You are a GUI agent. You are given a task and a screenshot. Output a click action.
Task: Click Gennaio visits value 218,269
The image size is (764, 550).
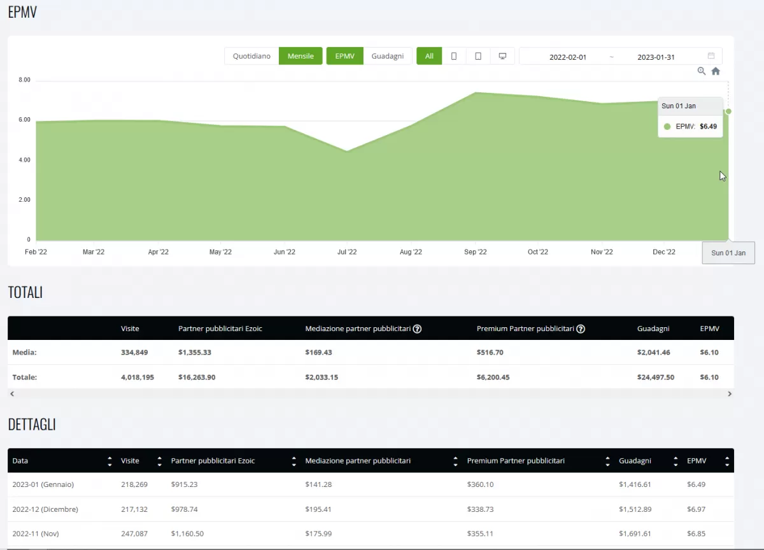coord(134,485)
